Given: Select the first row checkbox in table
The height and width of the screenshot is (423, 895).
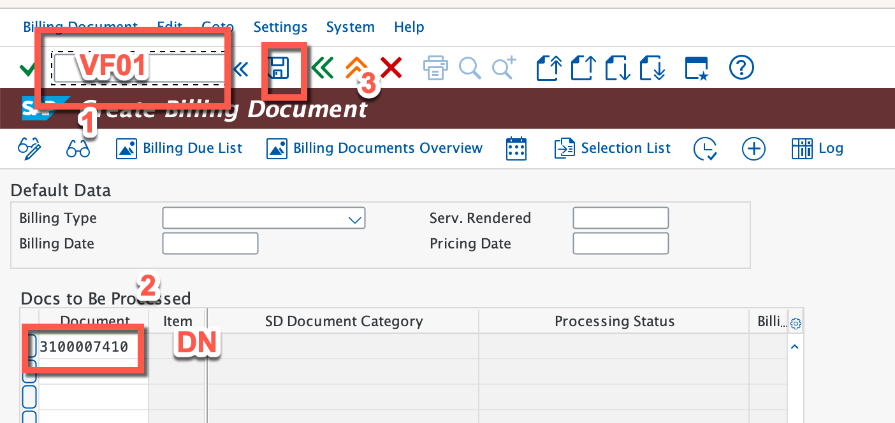Looking at the screenshot, I should pos(29,347).
